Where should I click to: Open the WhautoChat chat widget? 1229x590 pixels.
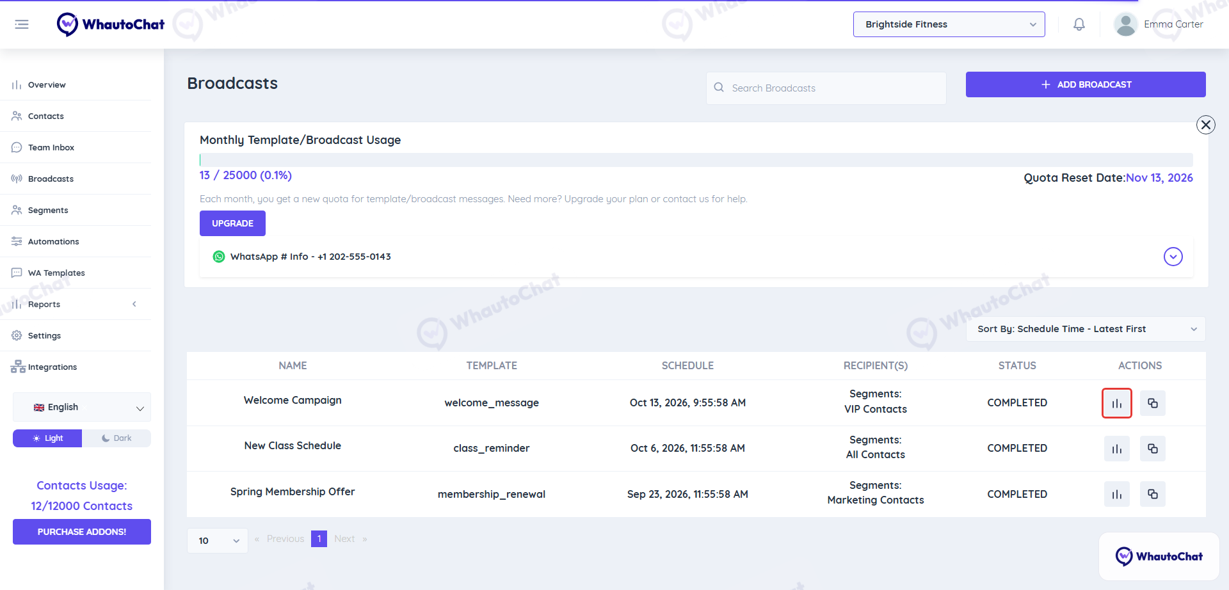(1159, 556)
